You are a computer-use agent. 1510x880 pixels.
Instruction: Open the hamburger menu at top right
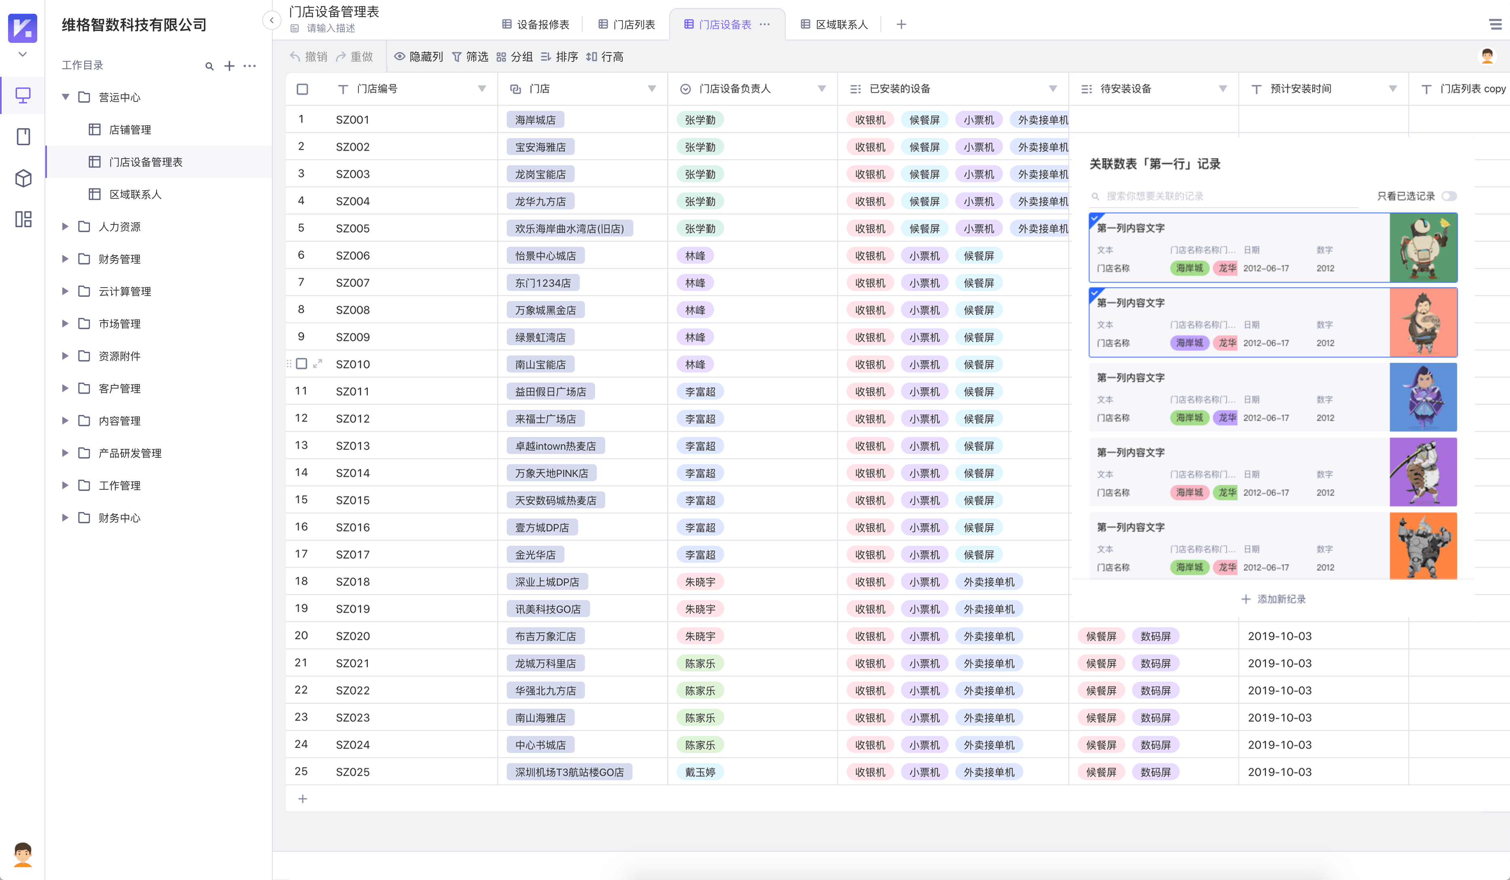(1495, 24)
